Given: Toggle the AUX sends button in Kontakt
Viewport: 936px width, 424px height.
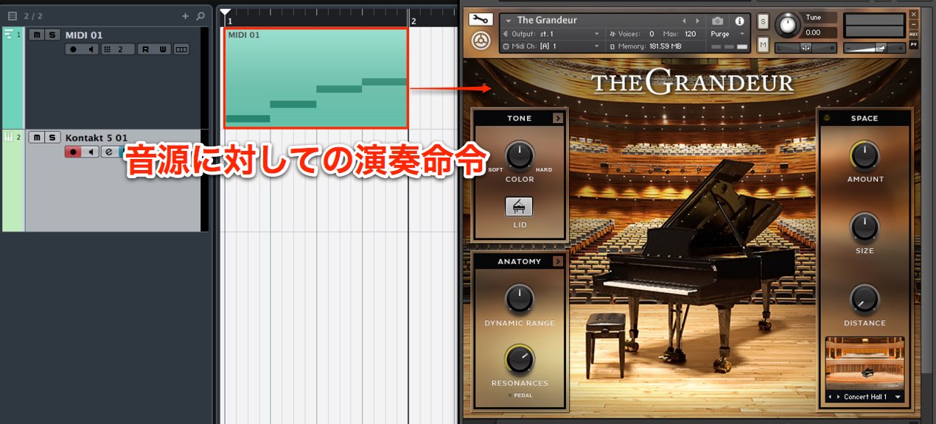Looking at the screenshot, I should (914, 34).
